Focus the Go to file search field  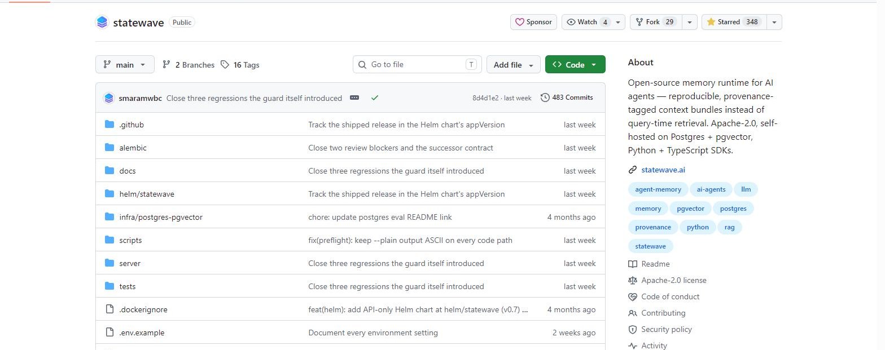click(x=417, y=64)
